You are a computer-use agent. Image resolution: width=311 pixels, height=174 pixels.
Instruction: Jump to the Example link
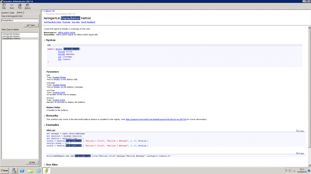pos(66,22)
